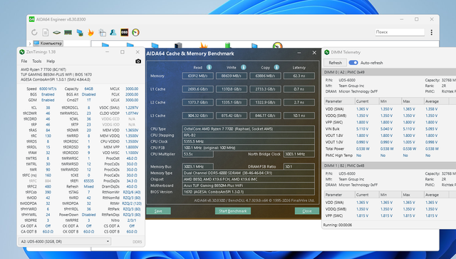The height and width of the screenshot is (259, 456).
Task: Open the Report icon in AIDA64 toolbar
Action: (46, 32)
